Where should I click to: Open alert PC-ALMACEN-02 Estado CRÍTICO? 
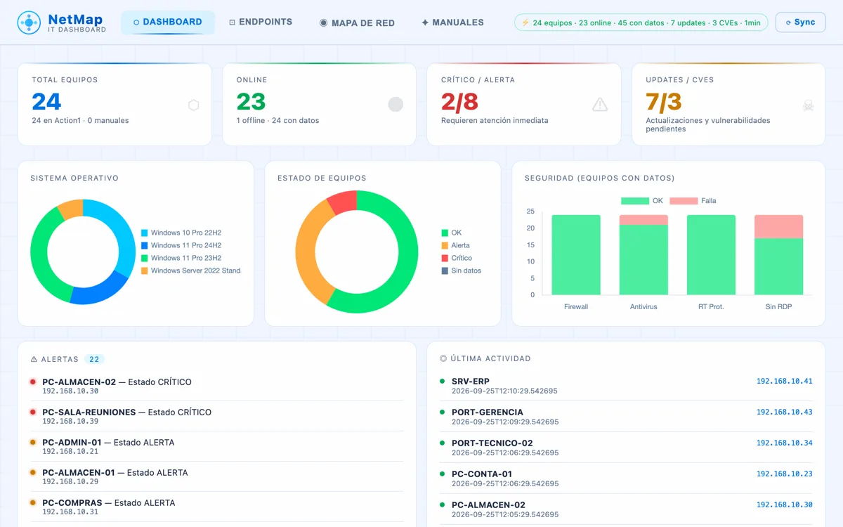pos(216,386)
